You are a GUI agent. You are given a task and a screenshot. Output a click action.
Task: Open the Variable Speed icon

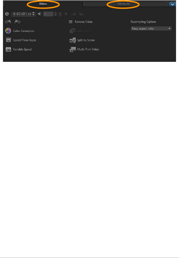[8, 49]
